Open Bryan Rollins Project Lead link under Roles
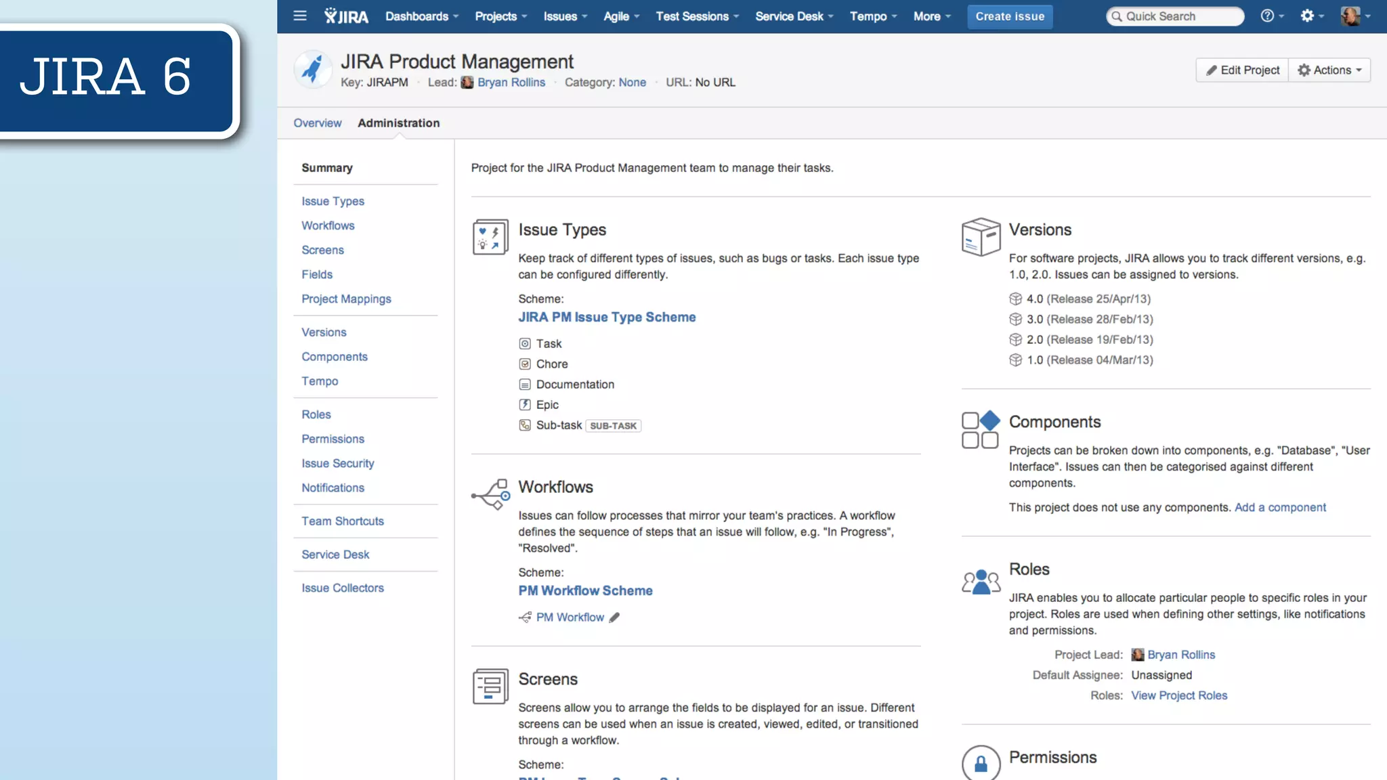This screenshot has height=780, width=1387. pyautogui.click(x=1181, y=655)
